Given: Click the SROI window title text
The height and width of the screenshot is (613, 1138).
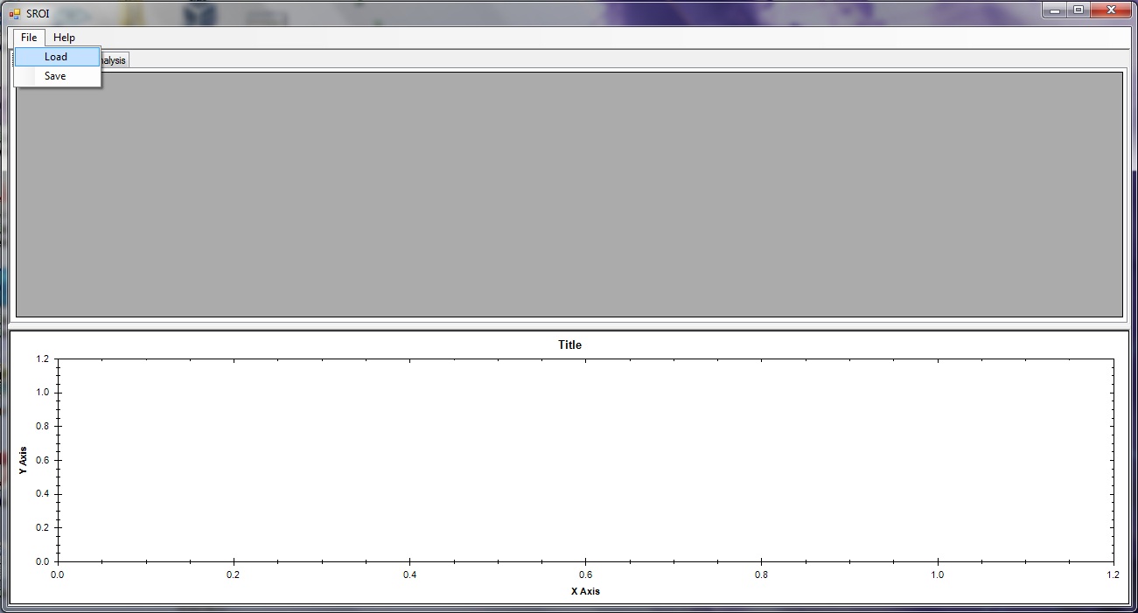Looking at the screenshot, I should [38, 13].
